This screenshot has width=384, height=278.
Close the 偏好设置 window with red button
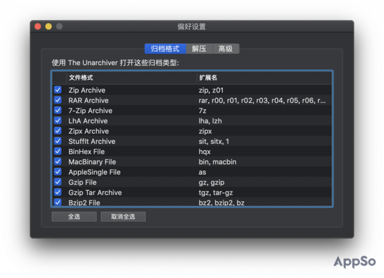38,27
